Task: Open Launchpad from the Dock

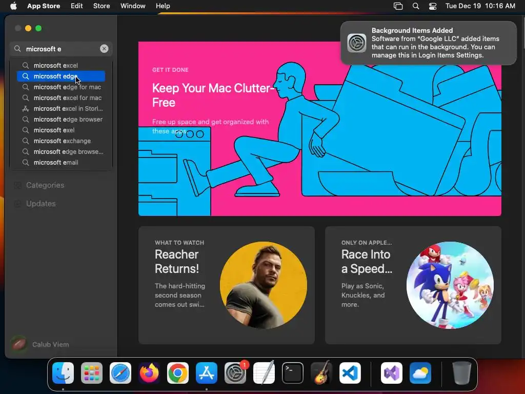Action: pyautogui.click(x=92, y=373)
